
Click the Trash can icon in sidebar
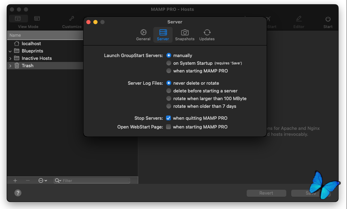point(16,65)
